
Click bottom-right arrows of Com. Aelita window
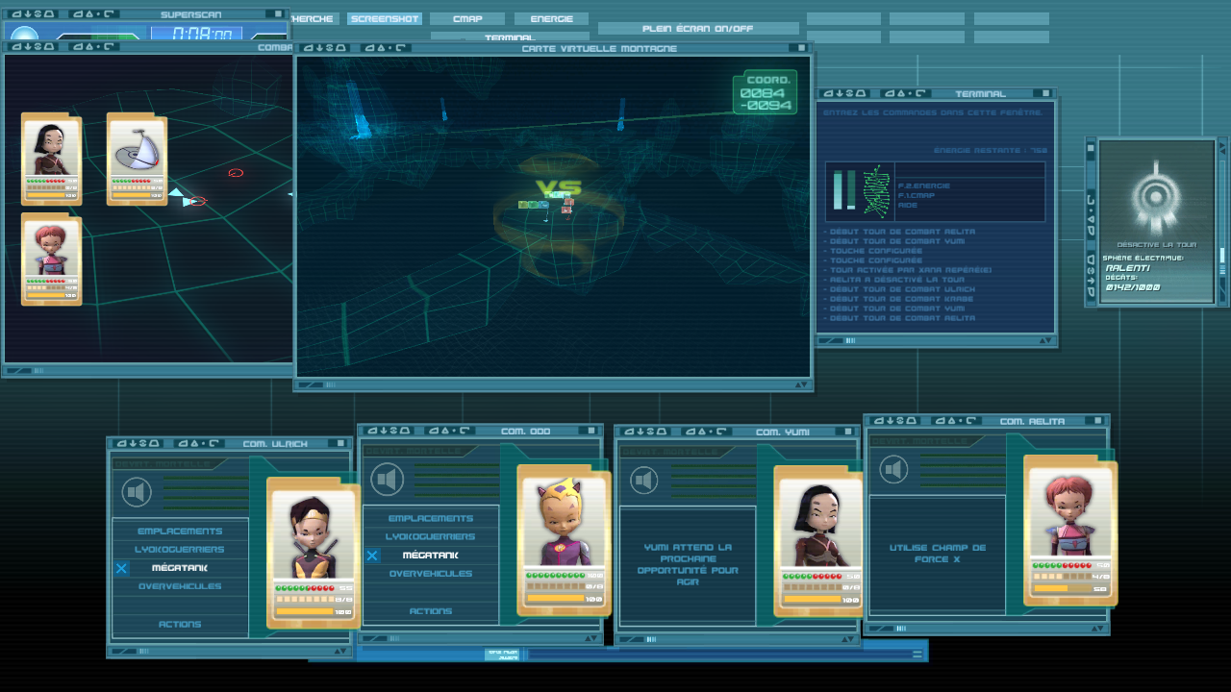(1097, 629)
